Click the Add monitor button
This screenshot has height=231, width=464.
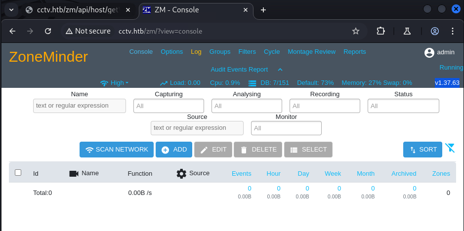pos(174,150)
